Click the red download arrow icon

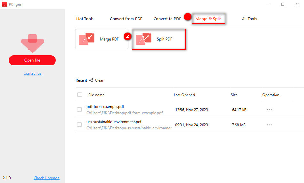coord(33,43)
